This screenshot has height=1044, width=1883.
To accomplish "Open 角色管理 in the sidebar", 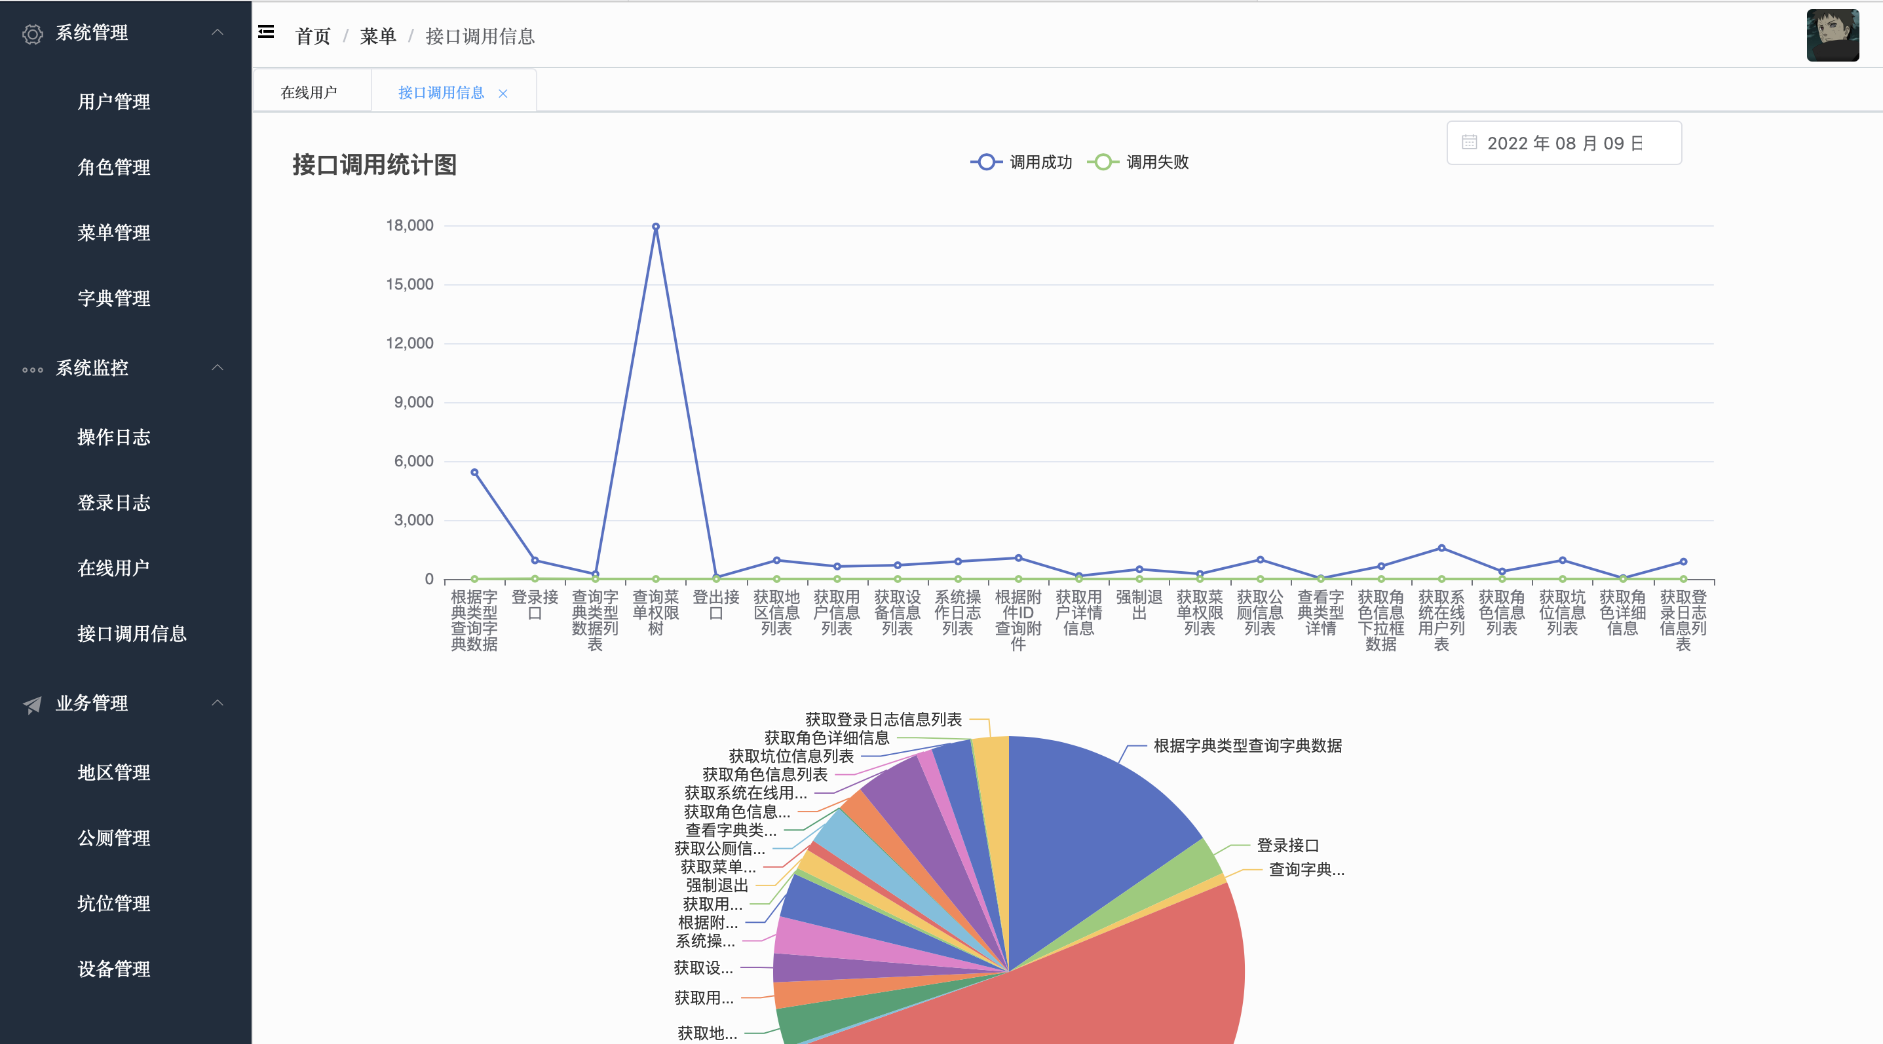I will (x=114, y=167).
